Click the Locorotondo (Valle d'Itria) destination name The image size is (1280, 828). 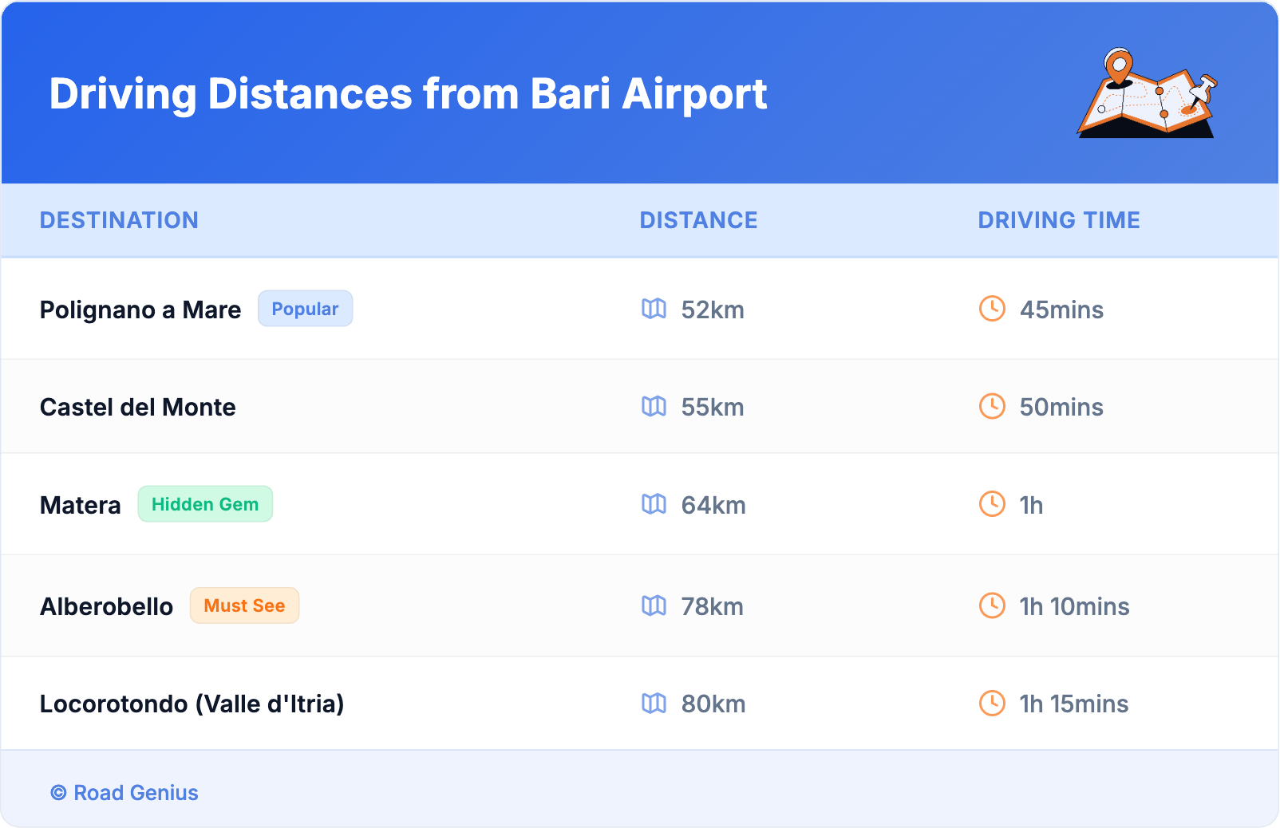pos(192,704)
